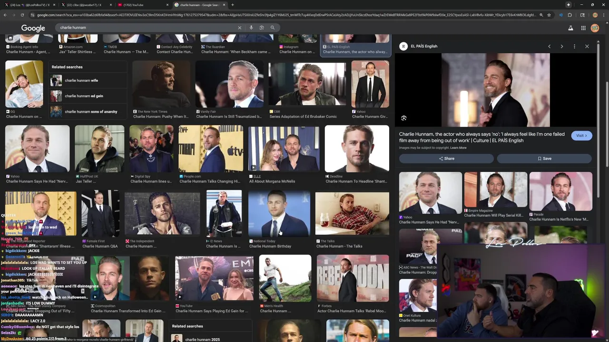Open Chrome three-dot menu
Image resolution: width=609 pixels, height=342 pixels.
603,15
